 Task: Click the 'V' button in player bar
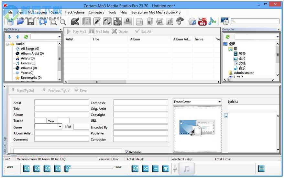[x=166, y=169]
